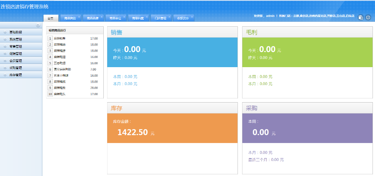375x176 pixels.
Task: Select the rank 5 row 五香鸭翅
Action: 75,63
